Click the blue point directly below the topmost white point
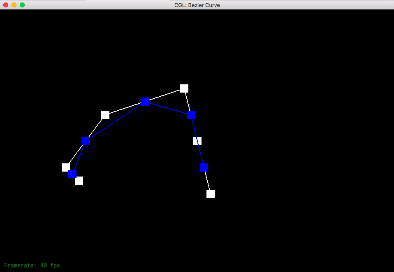The image size is (394, 272). [x=191, y=115]
